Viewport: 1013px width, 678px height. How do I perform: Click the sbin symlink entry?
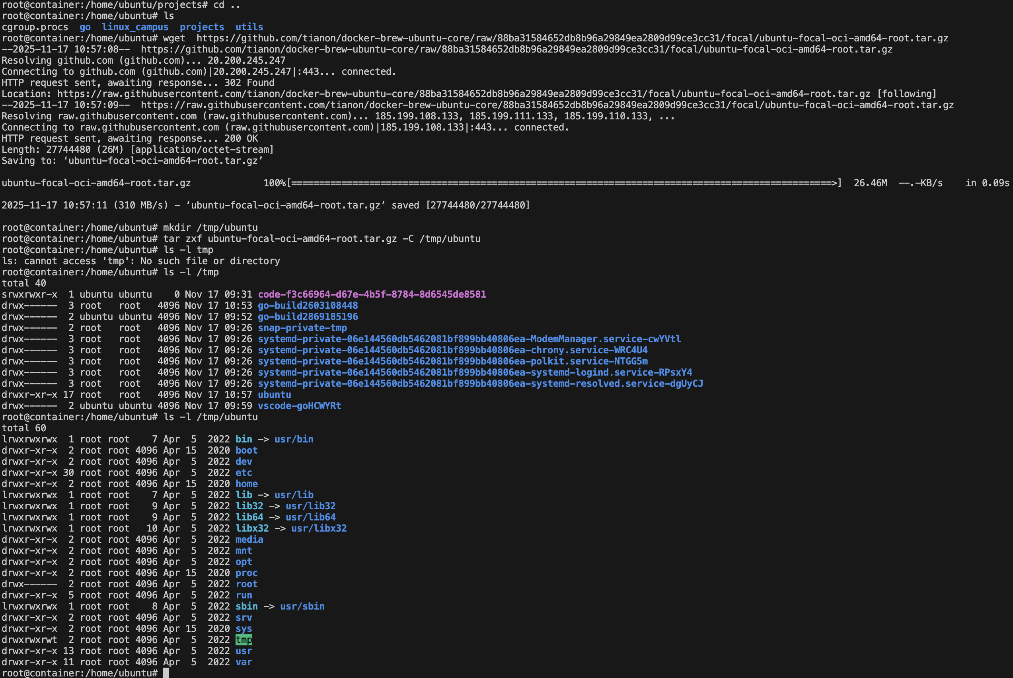[246, 606]
